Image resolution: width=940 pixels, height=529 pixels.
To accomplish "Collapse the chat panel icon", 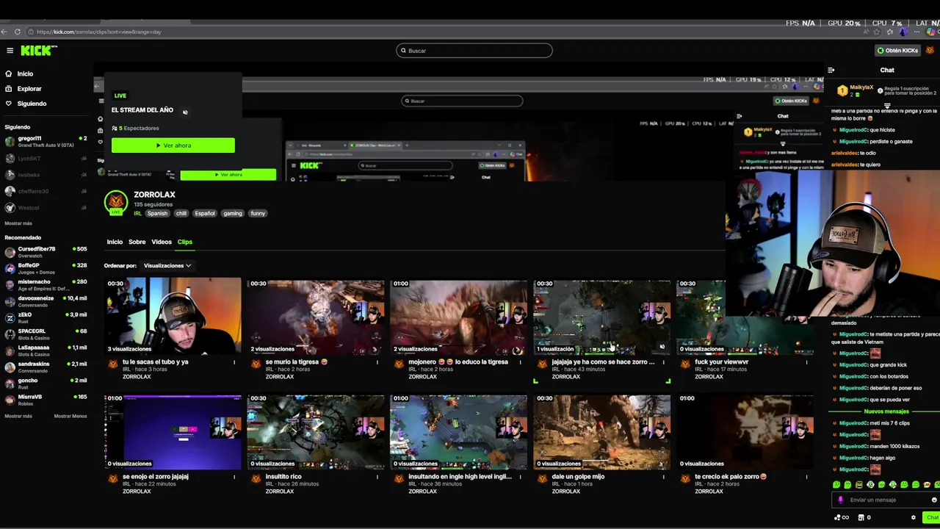I will [831, 71].
